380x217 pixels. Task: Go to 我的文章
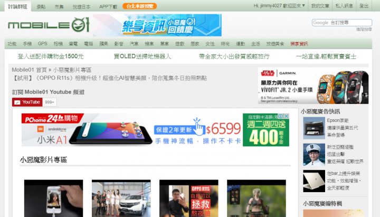[x=320, y=6]
